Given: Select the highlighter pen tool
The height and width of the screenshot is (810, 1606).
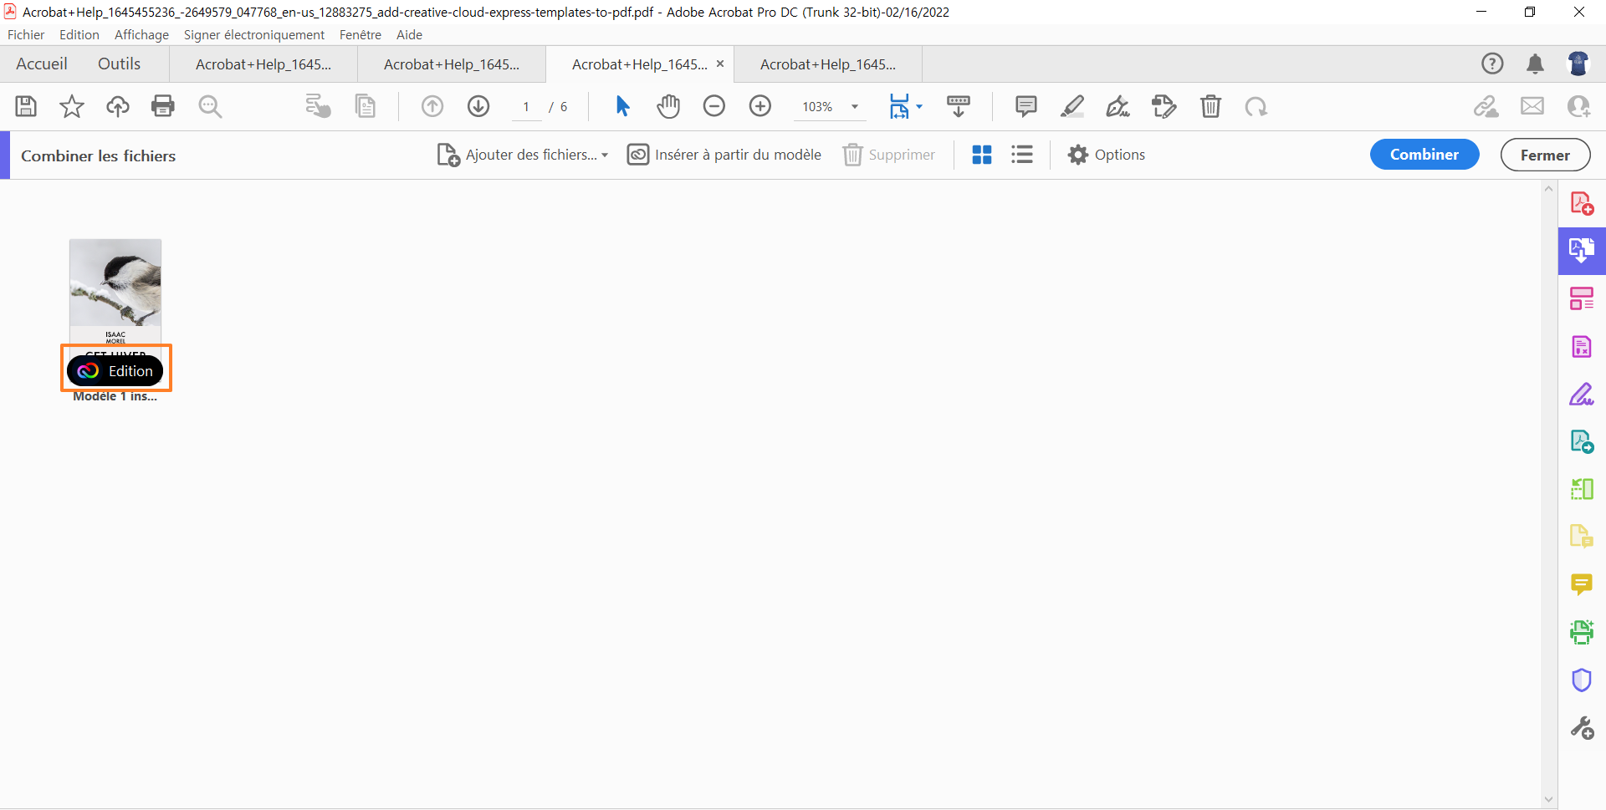Looking at the screenshot, I should point(1072,106).
